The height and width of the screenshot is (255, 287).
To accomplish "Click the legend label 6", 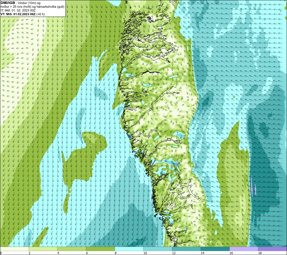I will coord(87,253).
